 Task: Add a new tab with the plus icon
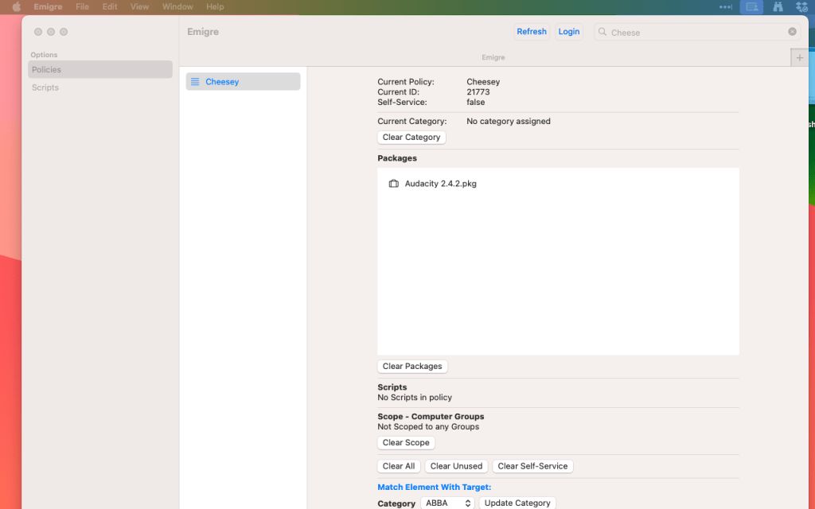coord(800,57)
